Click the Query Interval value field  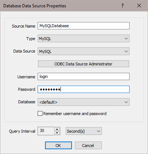[x=46, y=131]
